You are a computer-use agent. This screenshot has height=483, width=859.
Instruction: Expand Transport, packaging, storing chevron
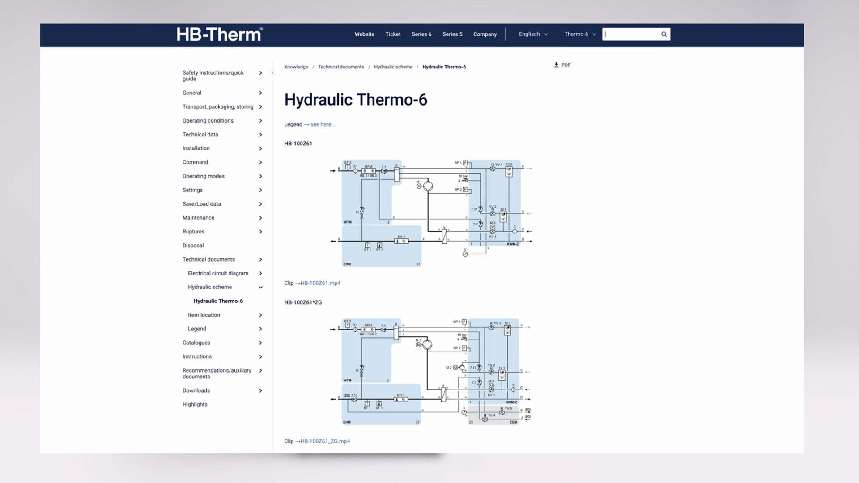click(x=260, y=107)
